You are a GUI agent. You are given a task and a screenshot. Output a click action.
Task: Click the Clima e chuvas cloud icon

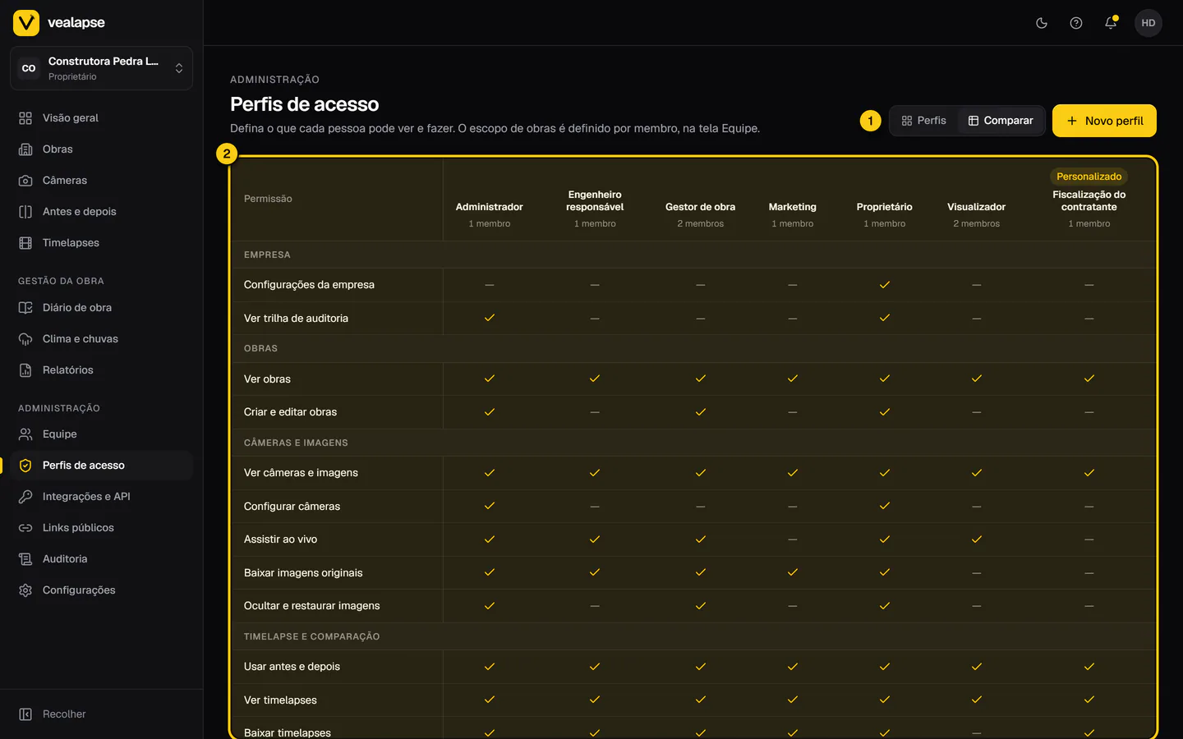(x=25, y=339)
